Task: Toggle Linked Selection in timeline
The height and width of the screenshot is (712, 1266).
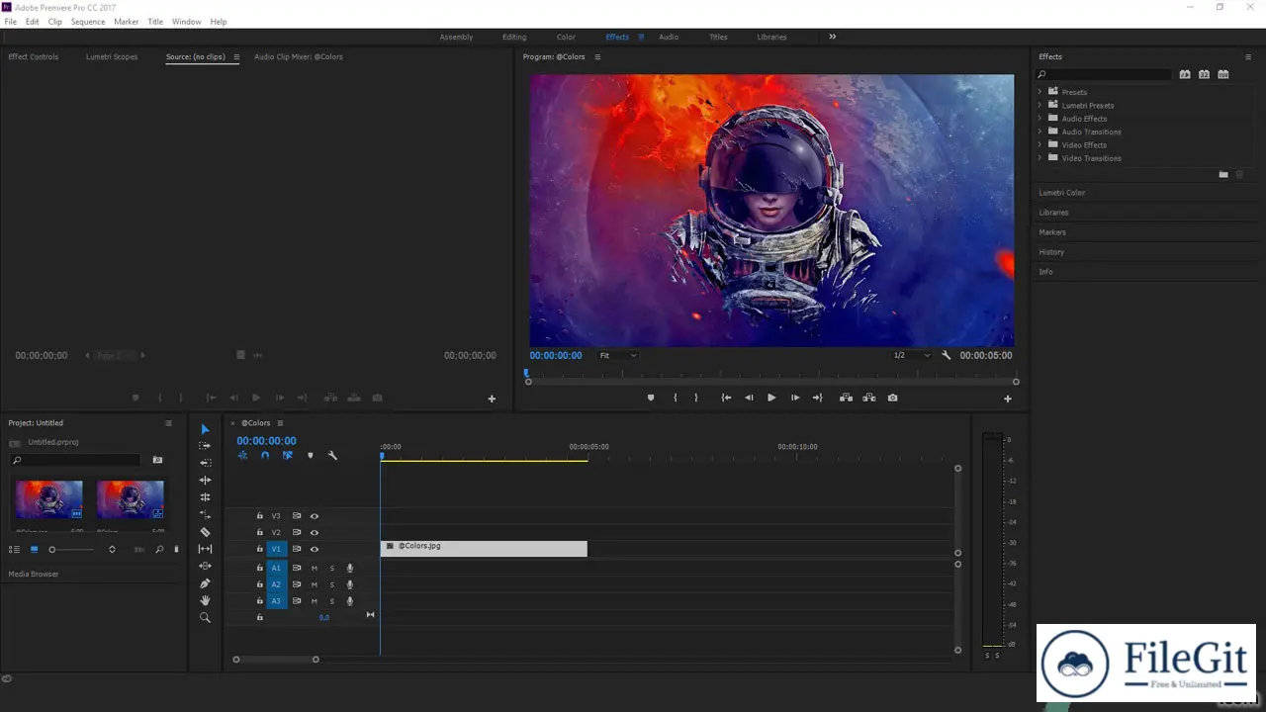Action: [287, 456]
